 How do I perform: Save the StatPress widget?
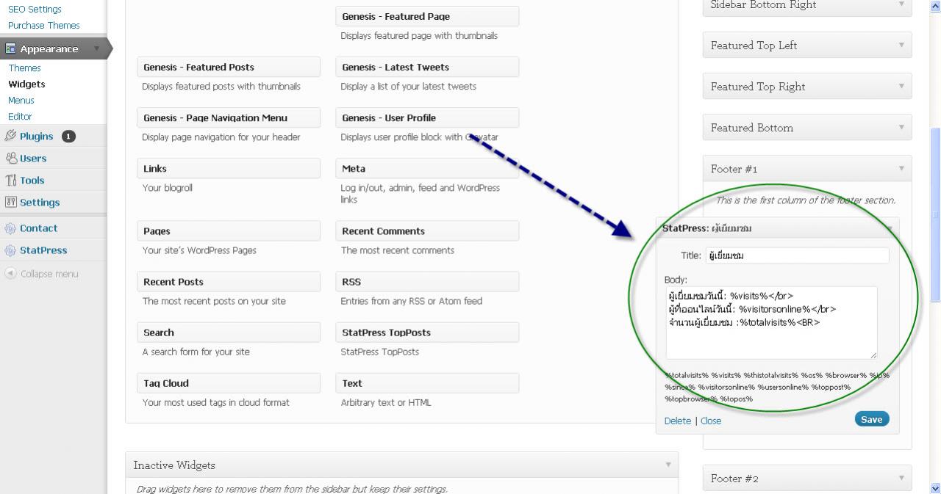tap(872, 419)
